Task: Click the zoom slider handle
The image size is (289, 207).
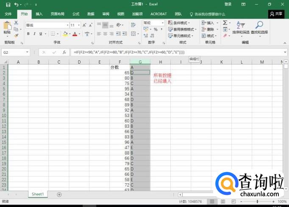Action: click(257, 201)
